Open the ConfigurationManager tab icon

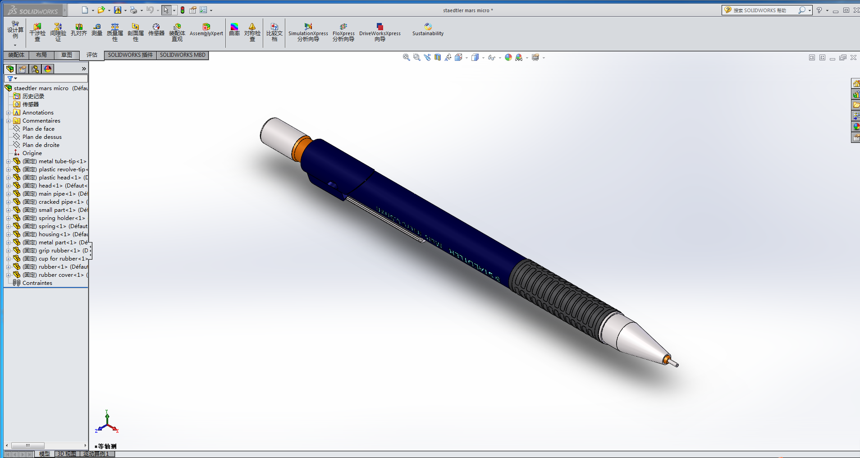(x=36, y=69)
